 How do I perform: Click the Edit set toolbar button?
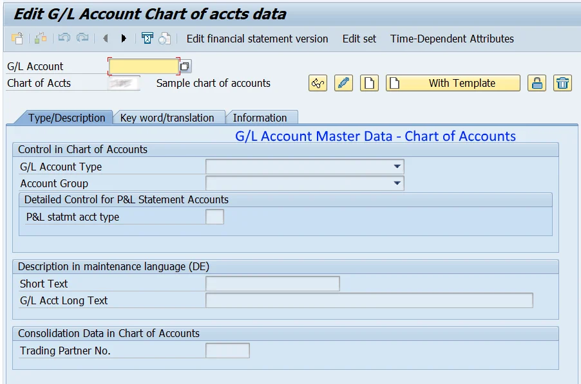click(359, 39)
